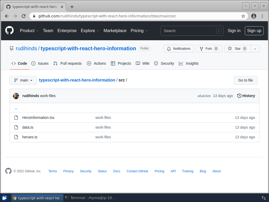Switch to the Terminal window in taskbar
The height and width of the screenshot is (202, 269).
pyautogui.click(x=90, y=198)
